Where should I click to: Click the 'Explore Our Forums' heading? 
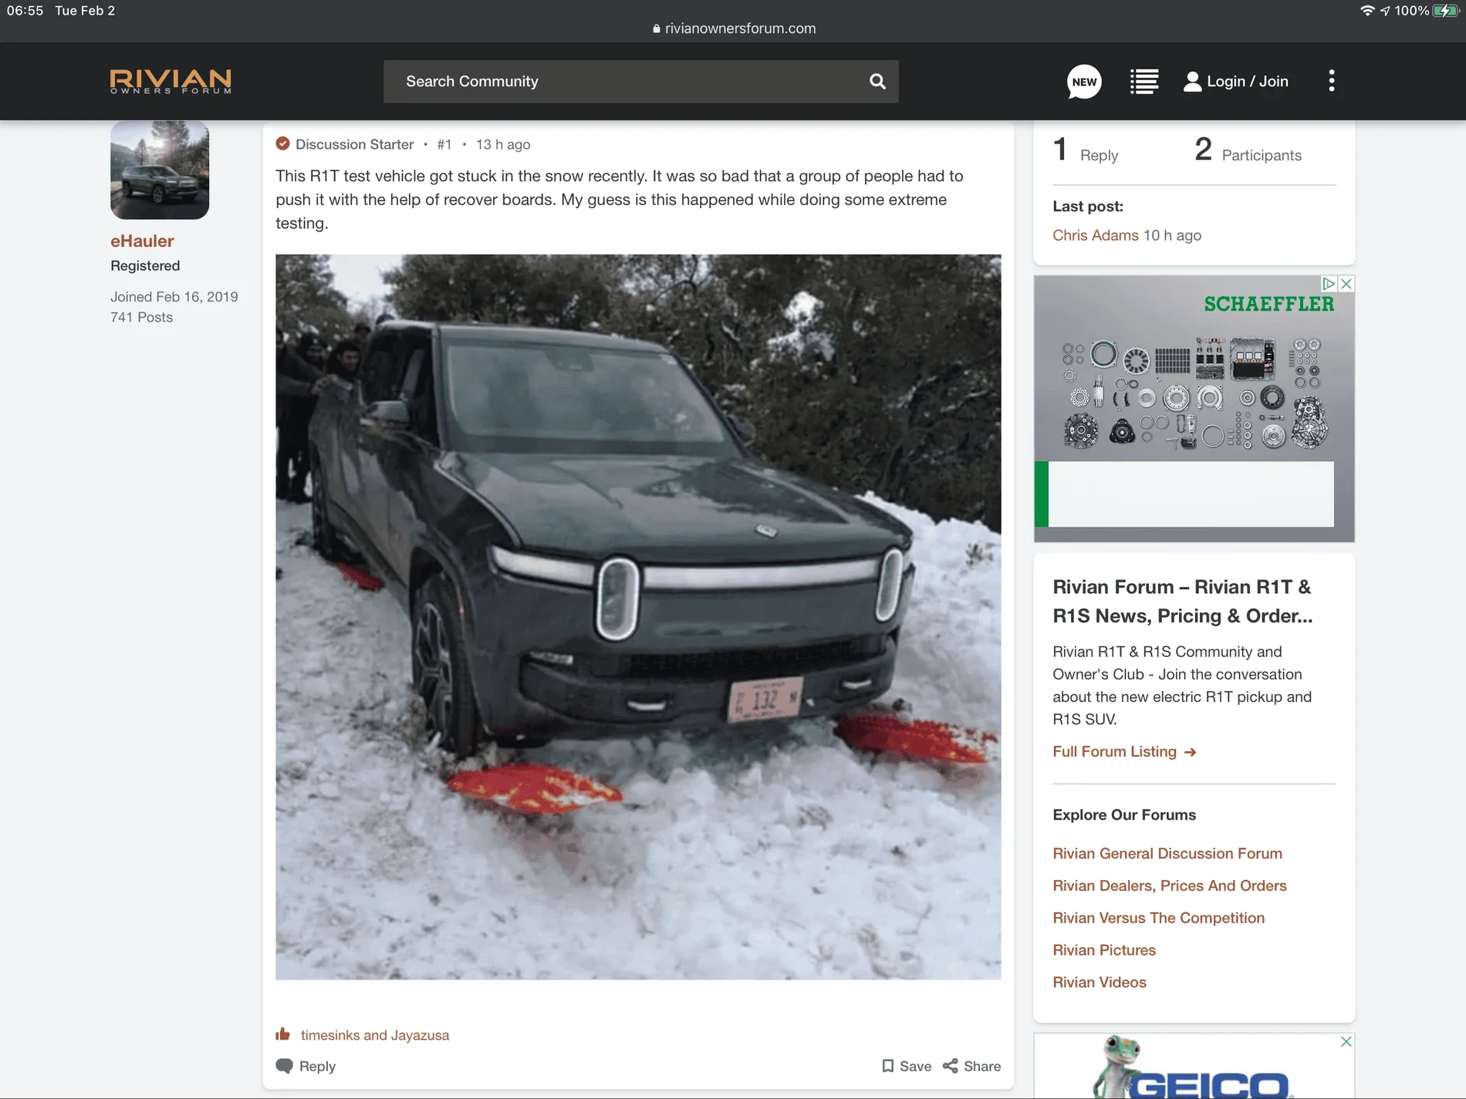[x=1124, y=814]
